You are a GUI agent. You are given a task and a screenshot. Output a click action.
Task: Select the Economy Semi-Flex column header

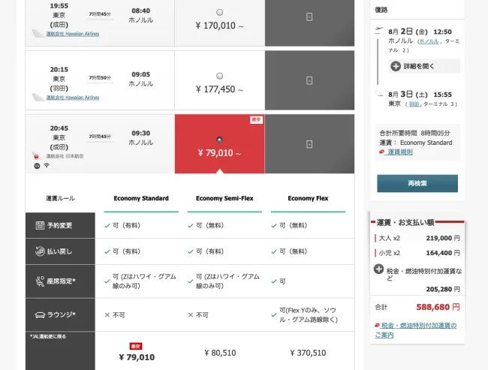224,198
